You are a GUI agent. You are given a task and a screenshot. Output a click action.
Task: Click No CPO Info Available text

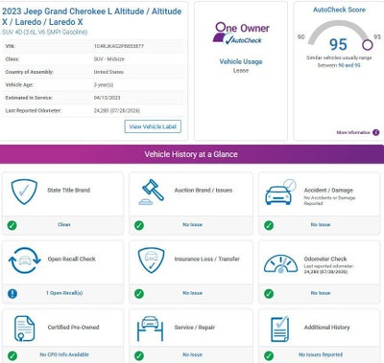coord(64,354)
